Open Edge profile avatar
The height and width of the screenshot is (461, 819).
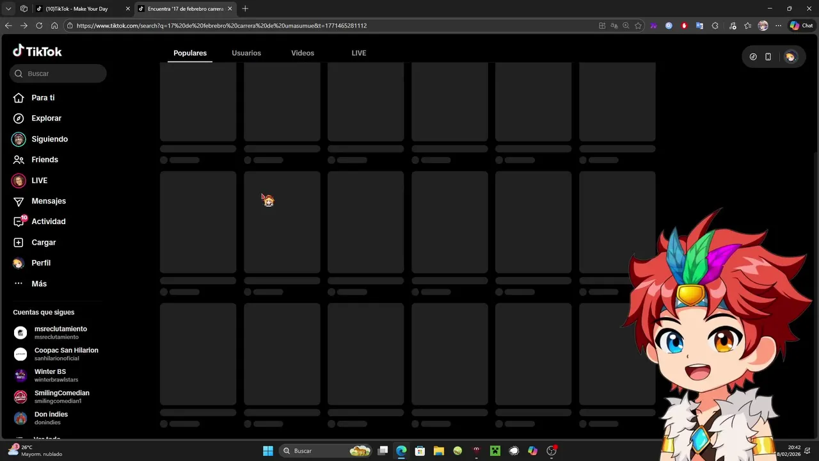click(763, 26)
